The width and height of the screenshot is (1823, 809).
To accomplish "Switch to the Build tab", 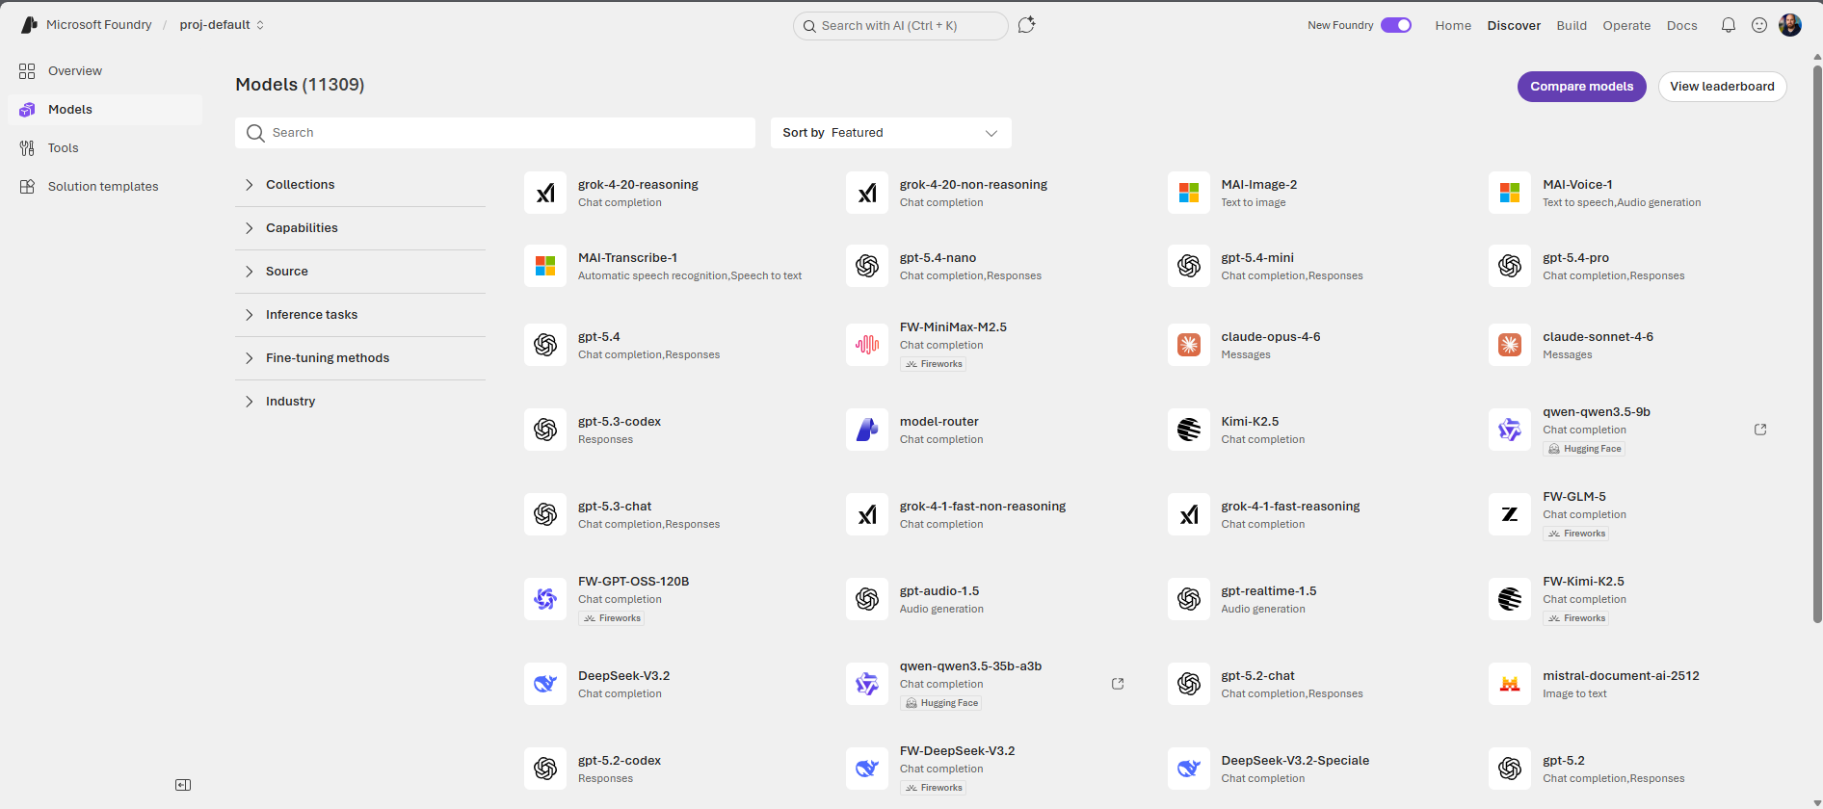I will (1572, 25).
